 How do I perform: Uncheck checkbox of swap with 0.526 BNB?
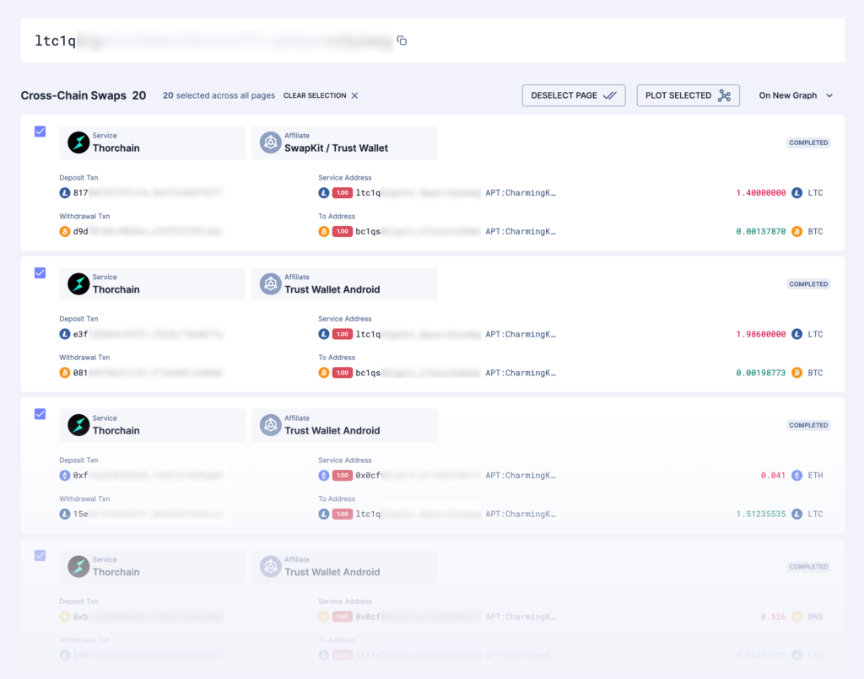[40, 556]
